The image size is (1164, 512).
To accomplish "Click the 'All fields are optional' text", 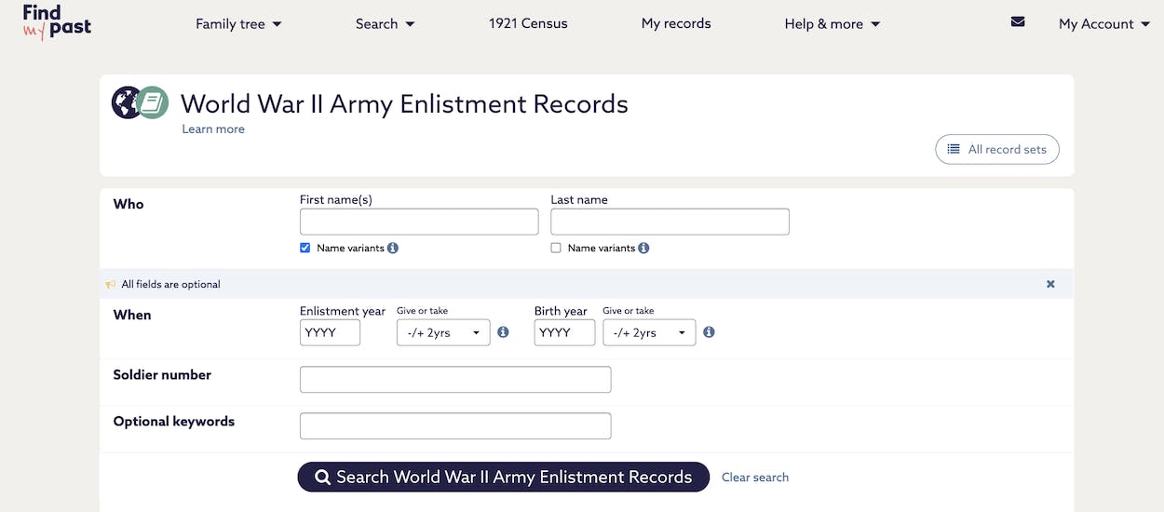I will pos(171,284).
